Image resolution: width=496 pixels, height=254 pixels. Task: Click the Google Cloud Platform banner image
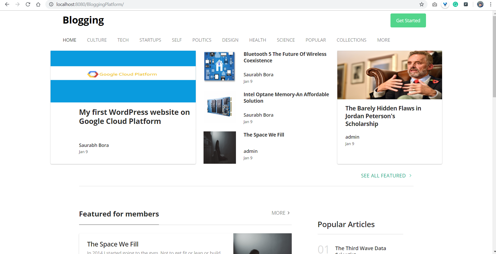(123, 77)
